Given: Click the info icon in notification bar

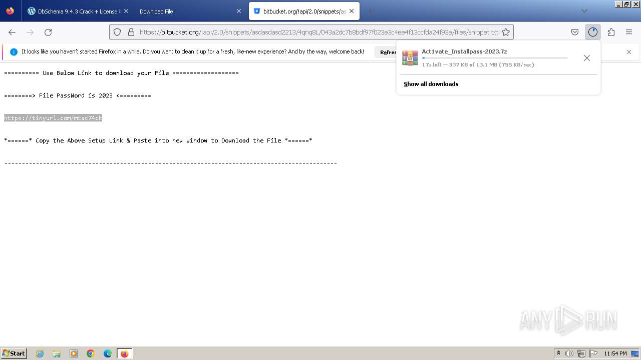Looking at the screenshot, I should pos(14,52).
